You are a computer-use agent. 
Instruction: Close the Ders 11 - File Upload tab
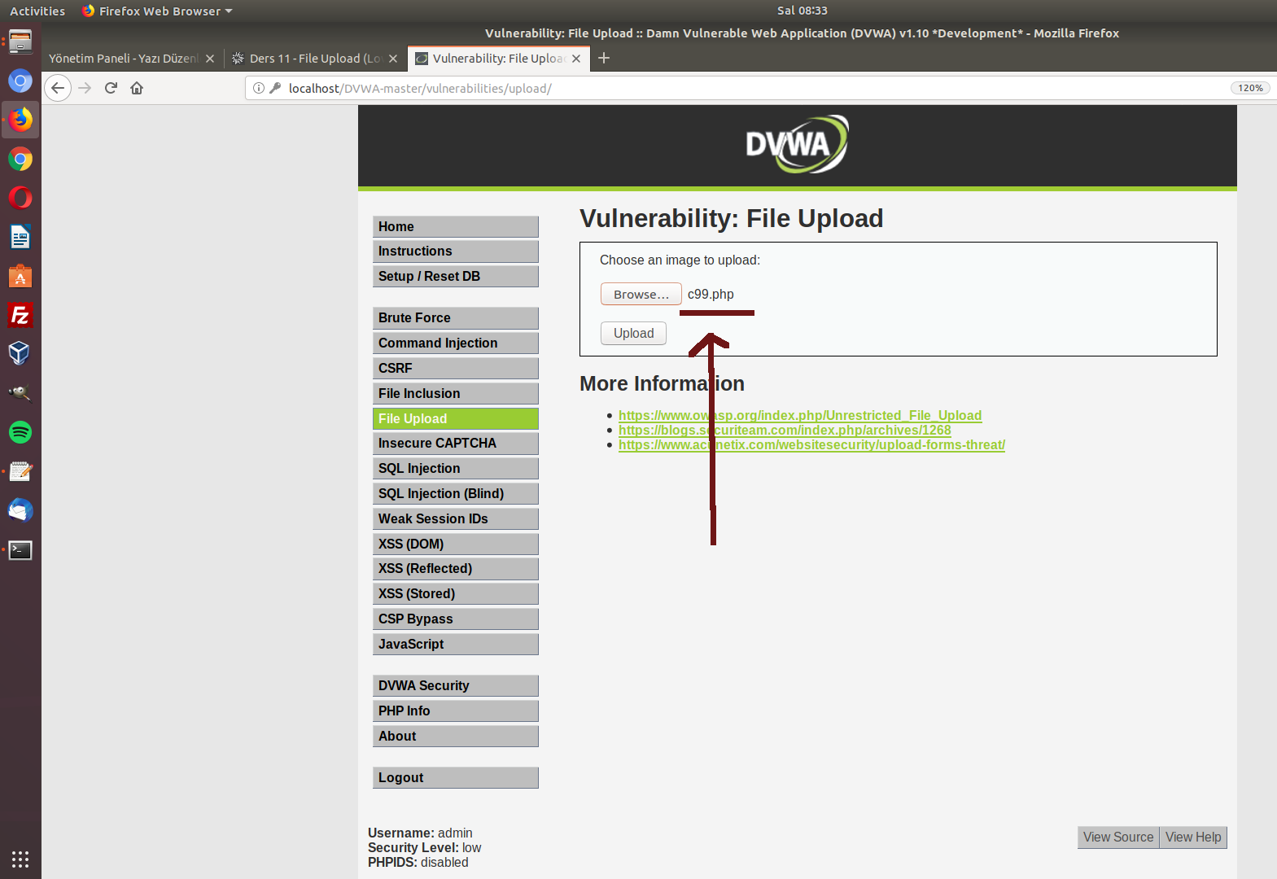393,59
